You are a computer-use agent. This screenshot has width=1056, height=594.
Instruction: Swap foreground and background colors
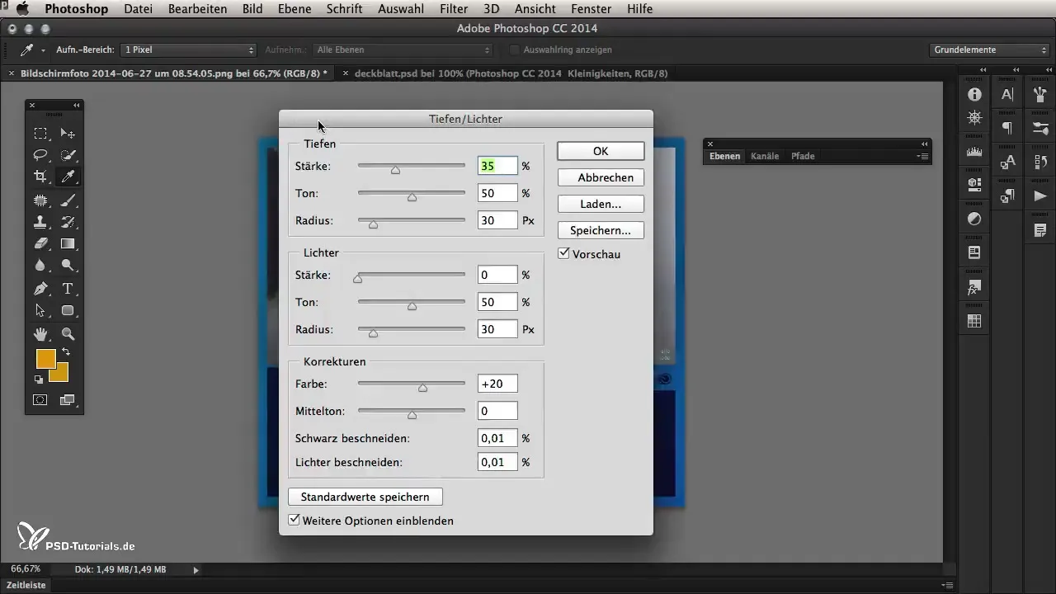click(x=66, y=352)
